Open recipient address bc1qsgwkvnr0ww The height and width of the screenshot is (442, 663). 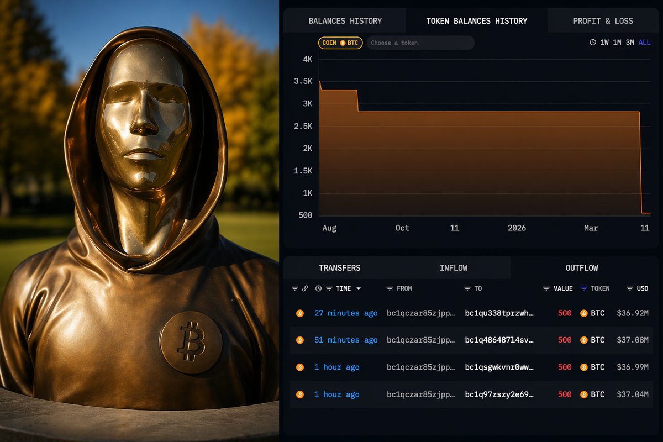tap(499, 367)
